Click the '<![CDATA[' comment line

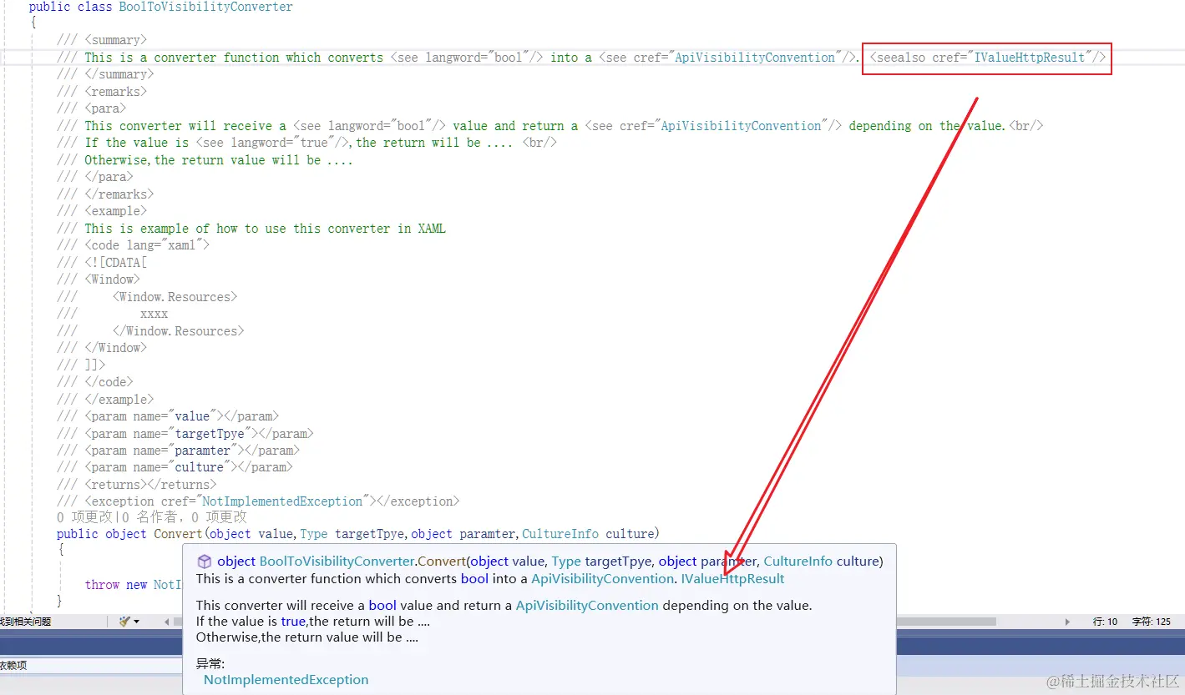point(102,262)
